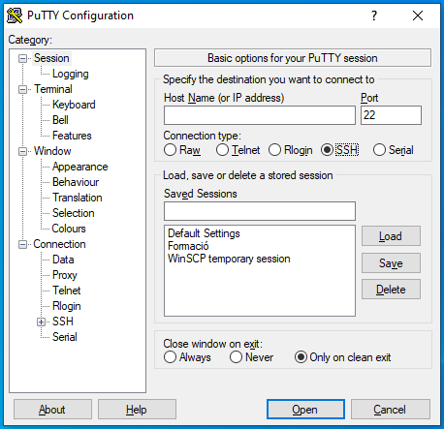Load the selected saved session
Image resolution: width=444 pixels, height=429 pixels.
tap(391, 236)
